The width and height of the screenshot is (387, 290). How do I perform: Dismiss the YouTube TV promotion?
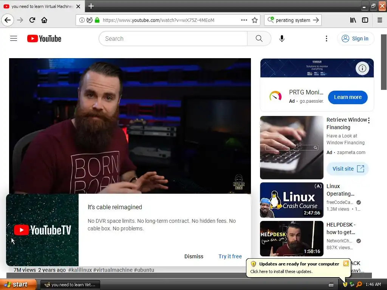click(x=194, y=256)
